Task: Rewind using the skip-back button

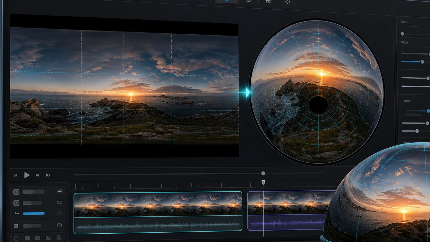Action: tap(16, 175)
